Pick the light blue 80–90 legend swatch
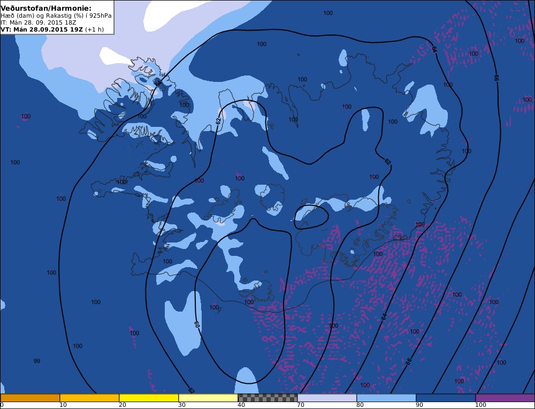Screen dimensions: 535x409 click(386, 398)
